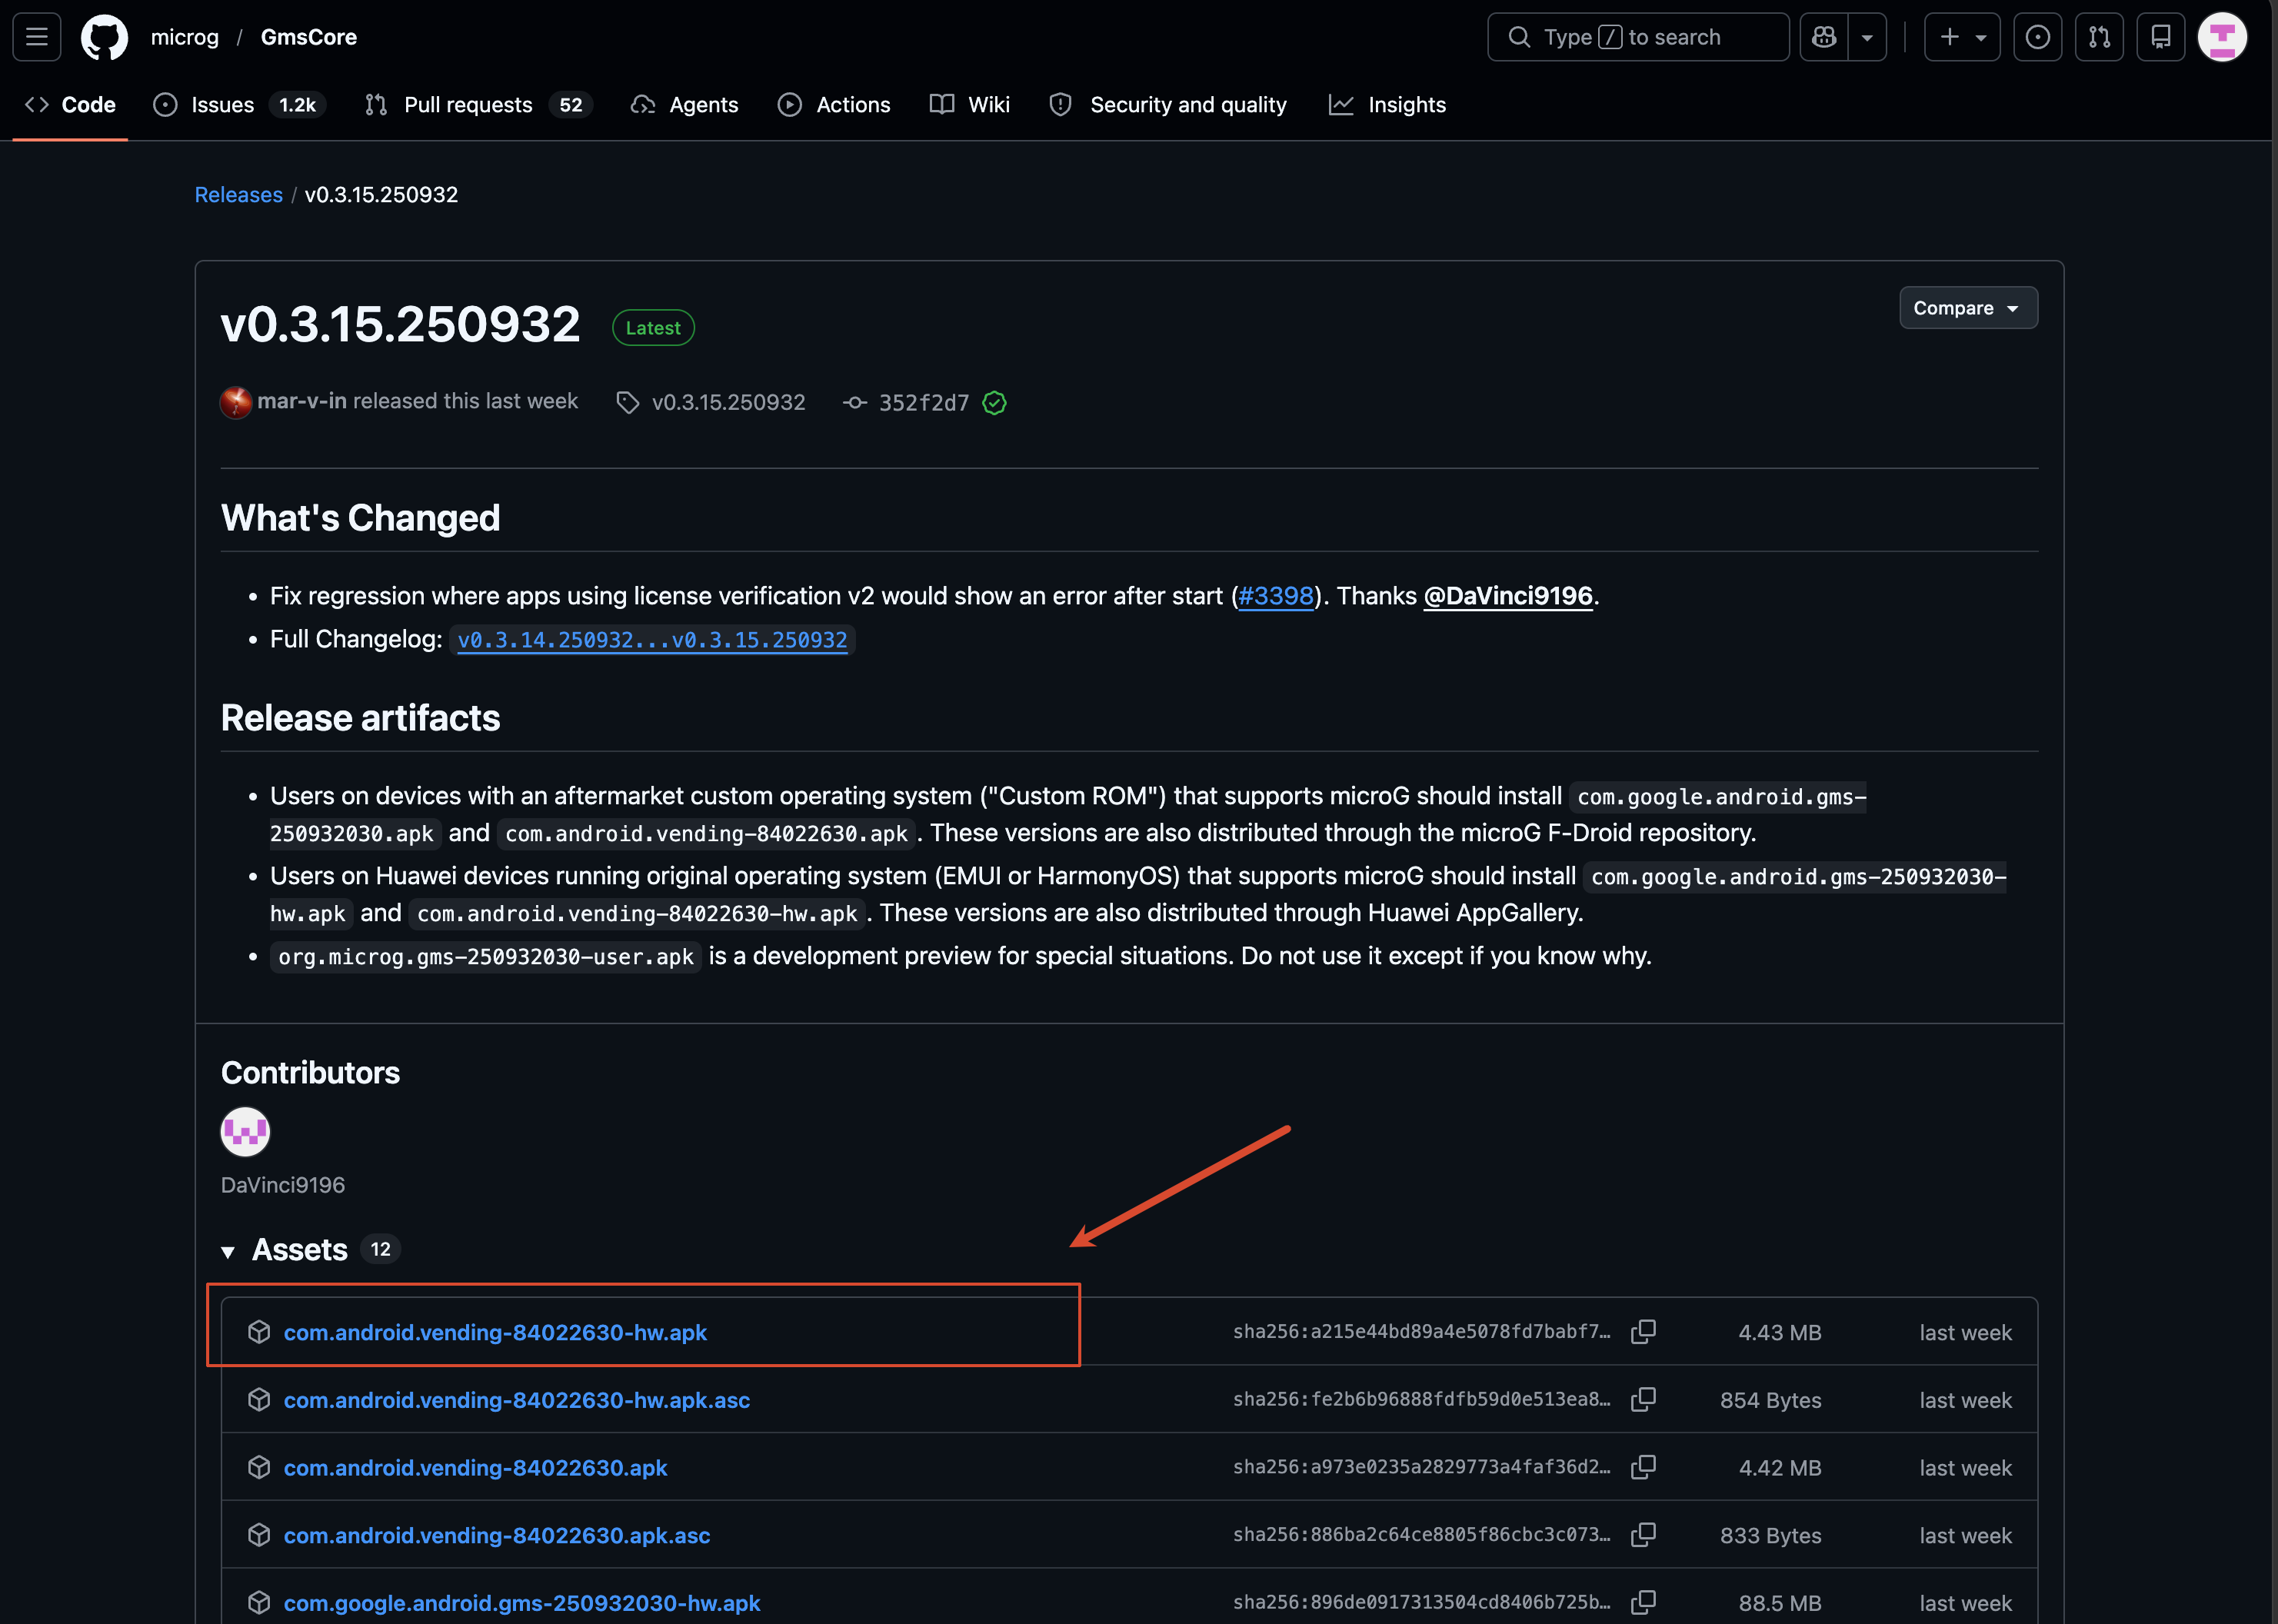Click package icon for vending-84022630.apk.asc
Viewport: 2278px width, 1624px height.
259,1535
